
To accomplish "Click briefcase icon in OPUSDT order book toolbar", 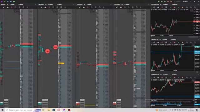I will [x=7, y=7].
